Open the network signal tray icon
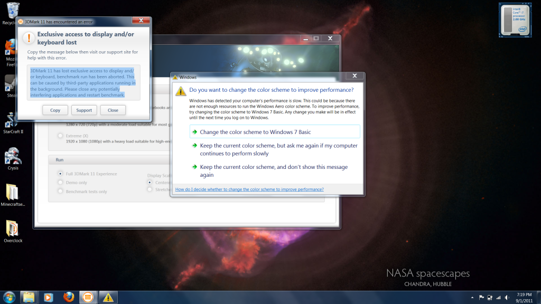 [498, 298]
